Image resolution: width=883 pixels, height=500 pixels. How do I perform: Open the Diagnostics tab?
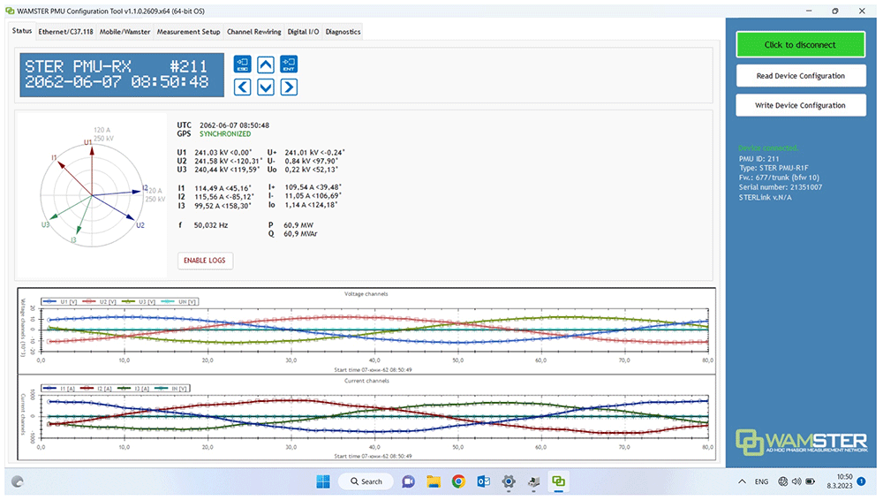[343, 32]
